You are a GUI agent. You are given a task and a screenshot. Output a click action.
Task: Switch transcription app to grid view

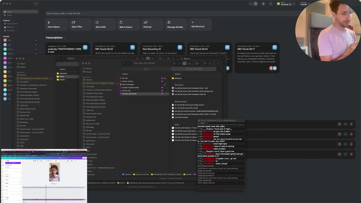point(256,4)
